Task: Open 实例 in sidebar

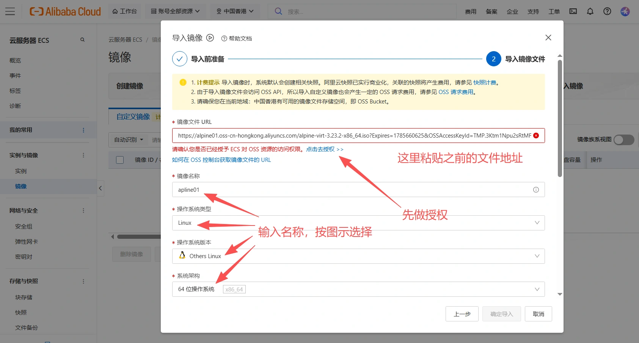Action: tap(21, 171)
